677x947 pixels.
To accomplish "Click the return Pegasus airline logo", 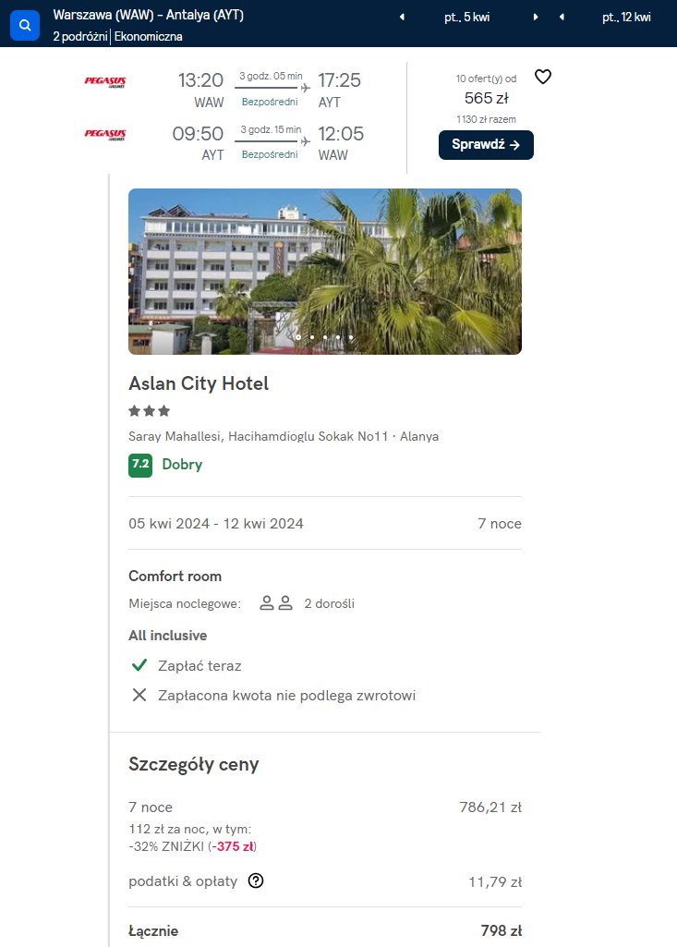I will (x=105, y=134).
